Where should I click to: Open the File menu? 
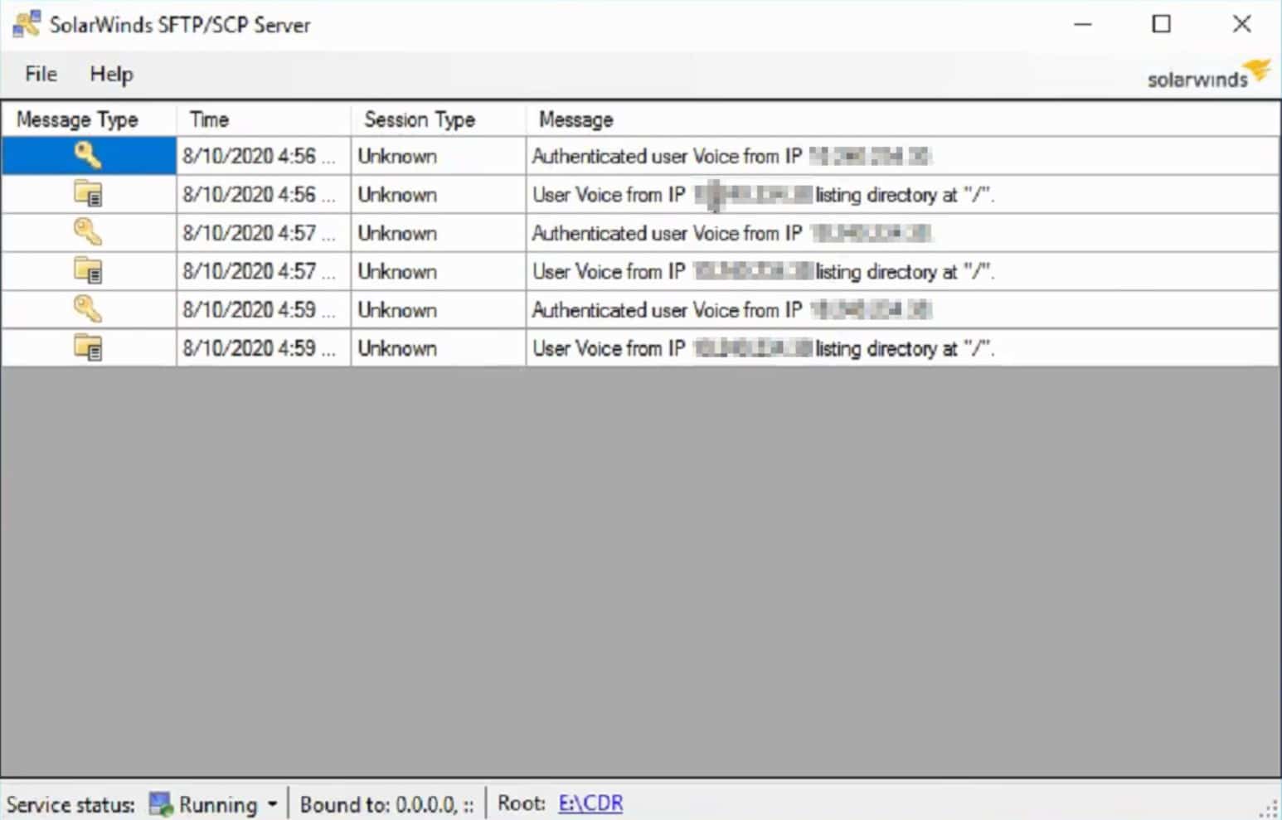[x=41, y=74]
